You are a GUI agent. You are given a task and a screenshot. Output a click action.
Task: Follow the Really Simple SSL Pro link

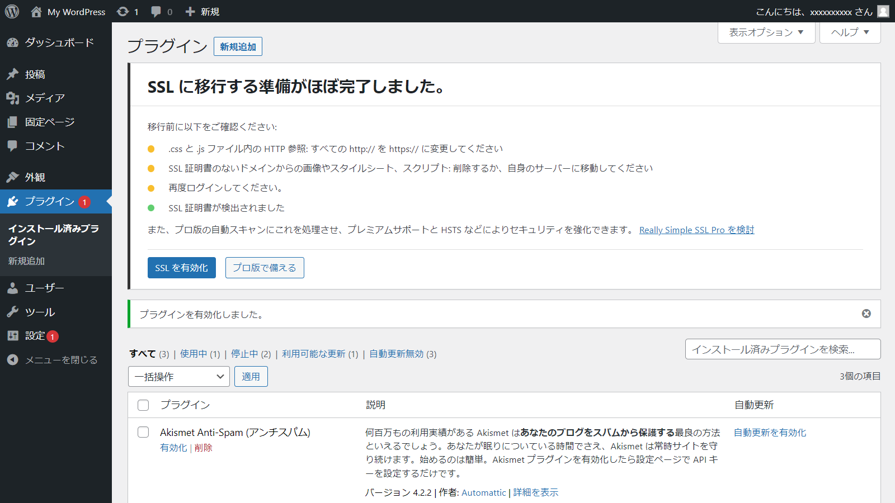click(696, 230)
